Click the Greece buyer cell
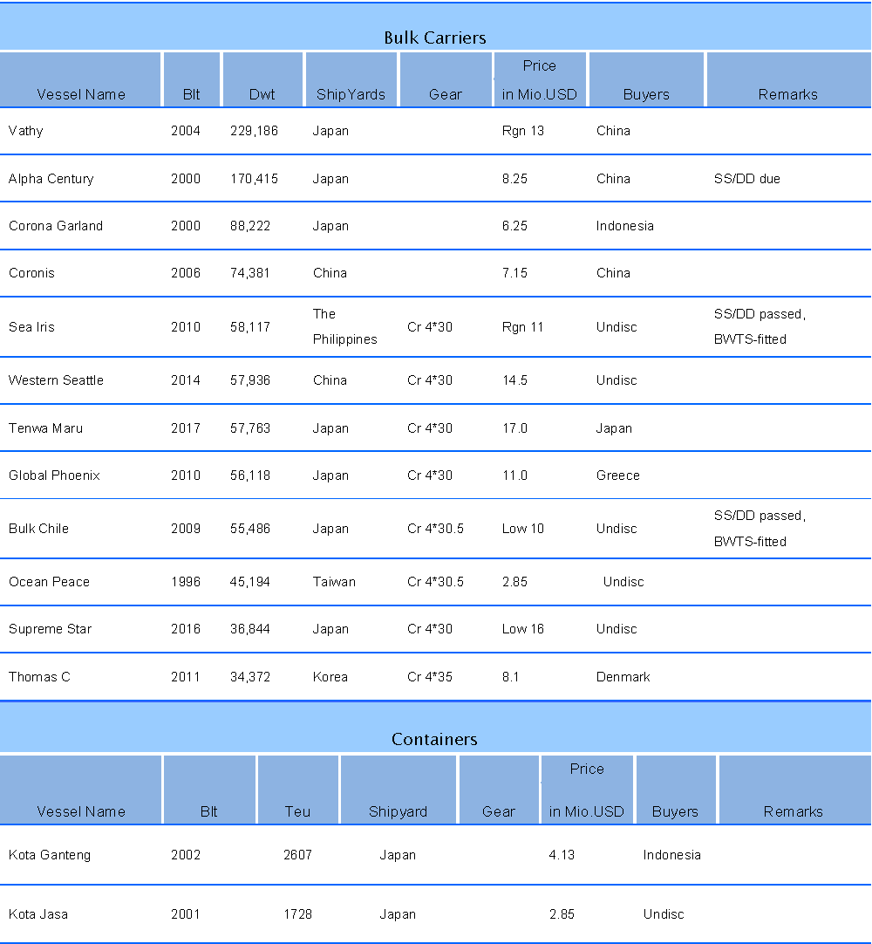872x944 pixels. (618, 475)
